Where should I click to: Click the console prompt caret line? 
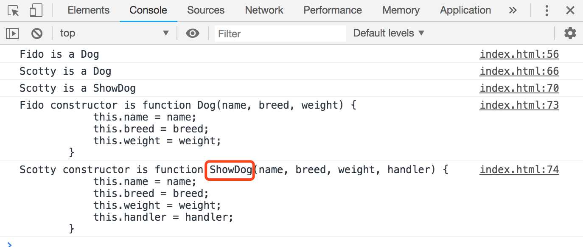[x=255, y=244]
